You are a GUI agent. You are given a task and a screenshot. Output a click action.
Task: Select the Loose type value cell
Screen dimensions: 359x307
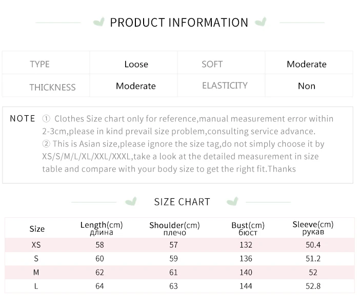coord(136,64)
